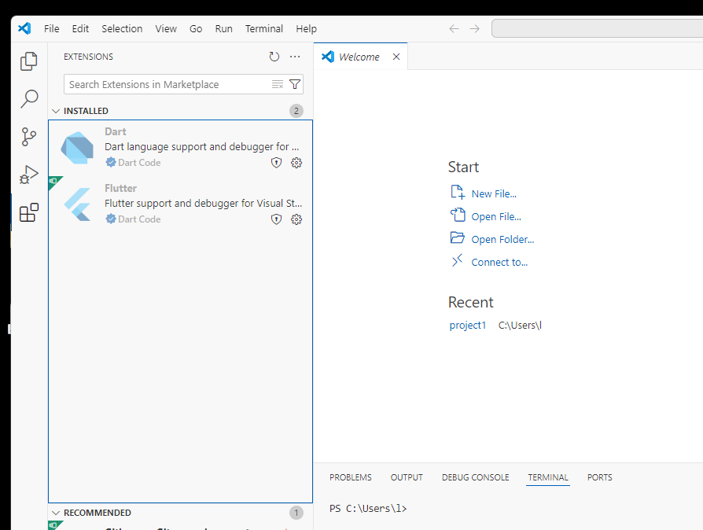Select the Dart extension title
The height and width of the screenshot is (530, 703).
tap(116, 131)
